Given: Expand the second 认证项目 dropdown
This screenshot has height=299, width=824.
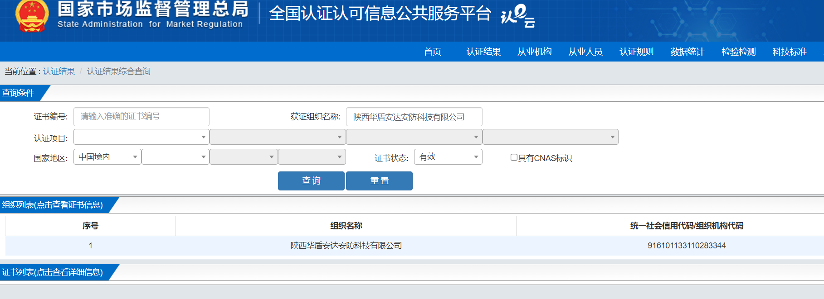Looking at the screenshot, I should pos(278,137).
